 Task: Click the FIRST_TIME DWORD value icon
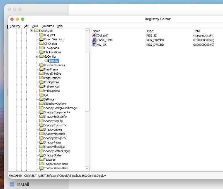point(94,40)
